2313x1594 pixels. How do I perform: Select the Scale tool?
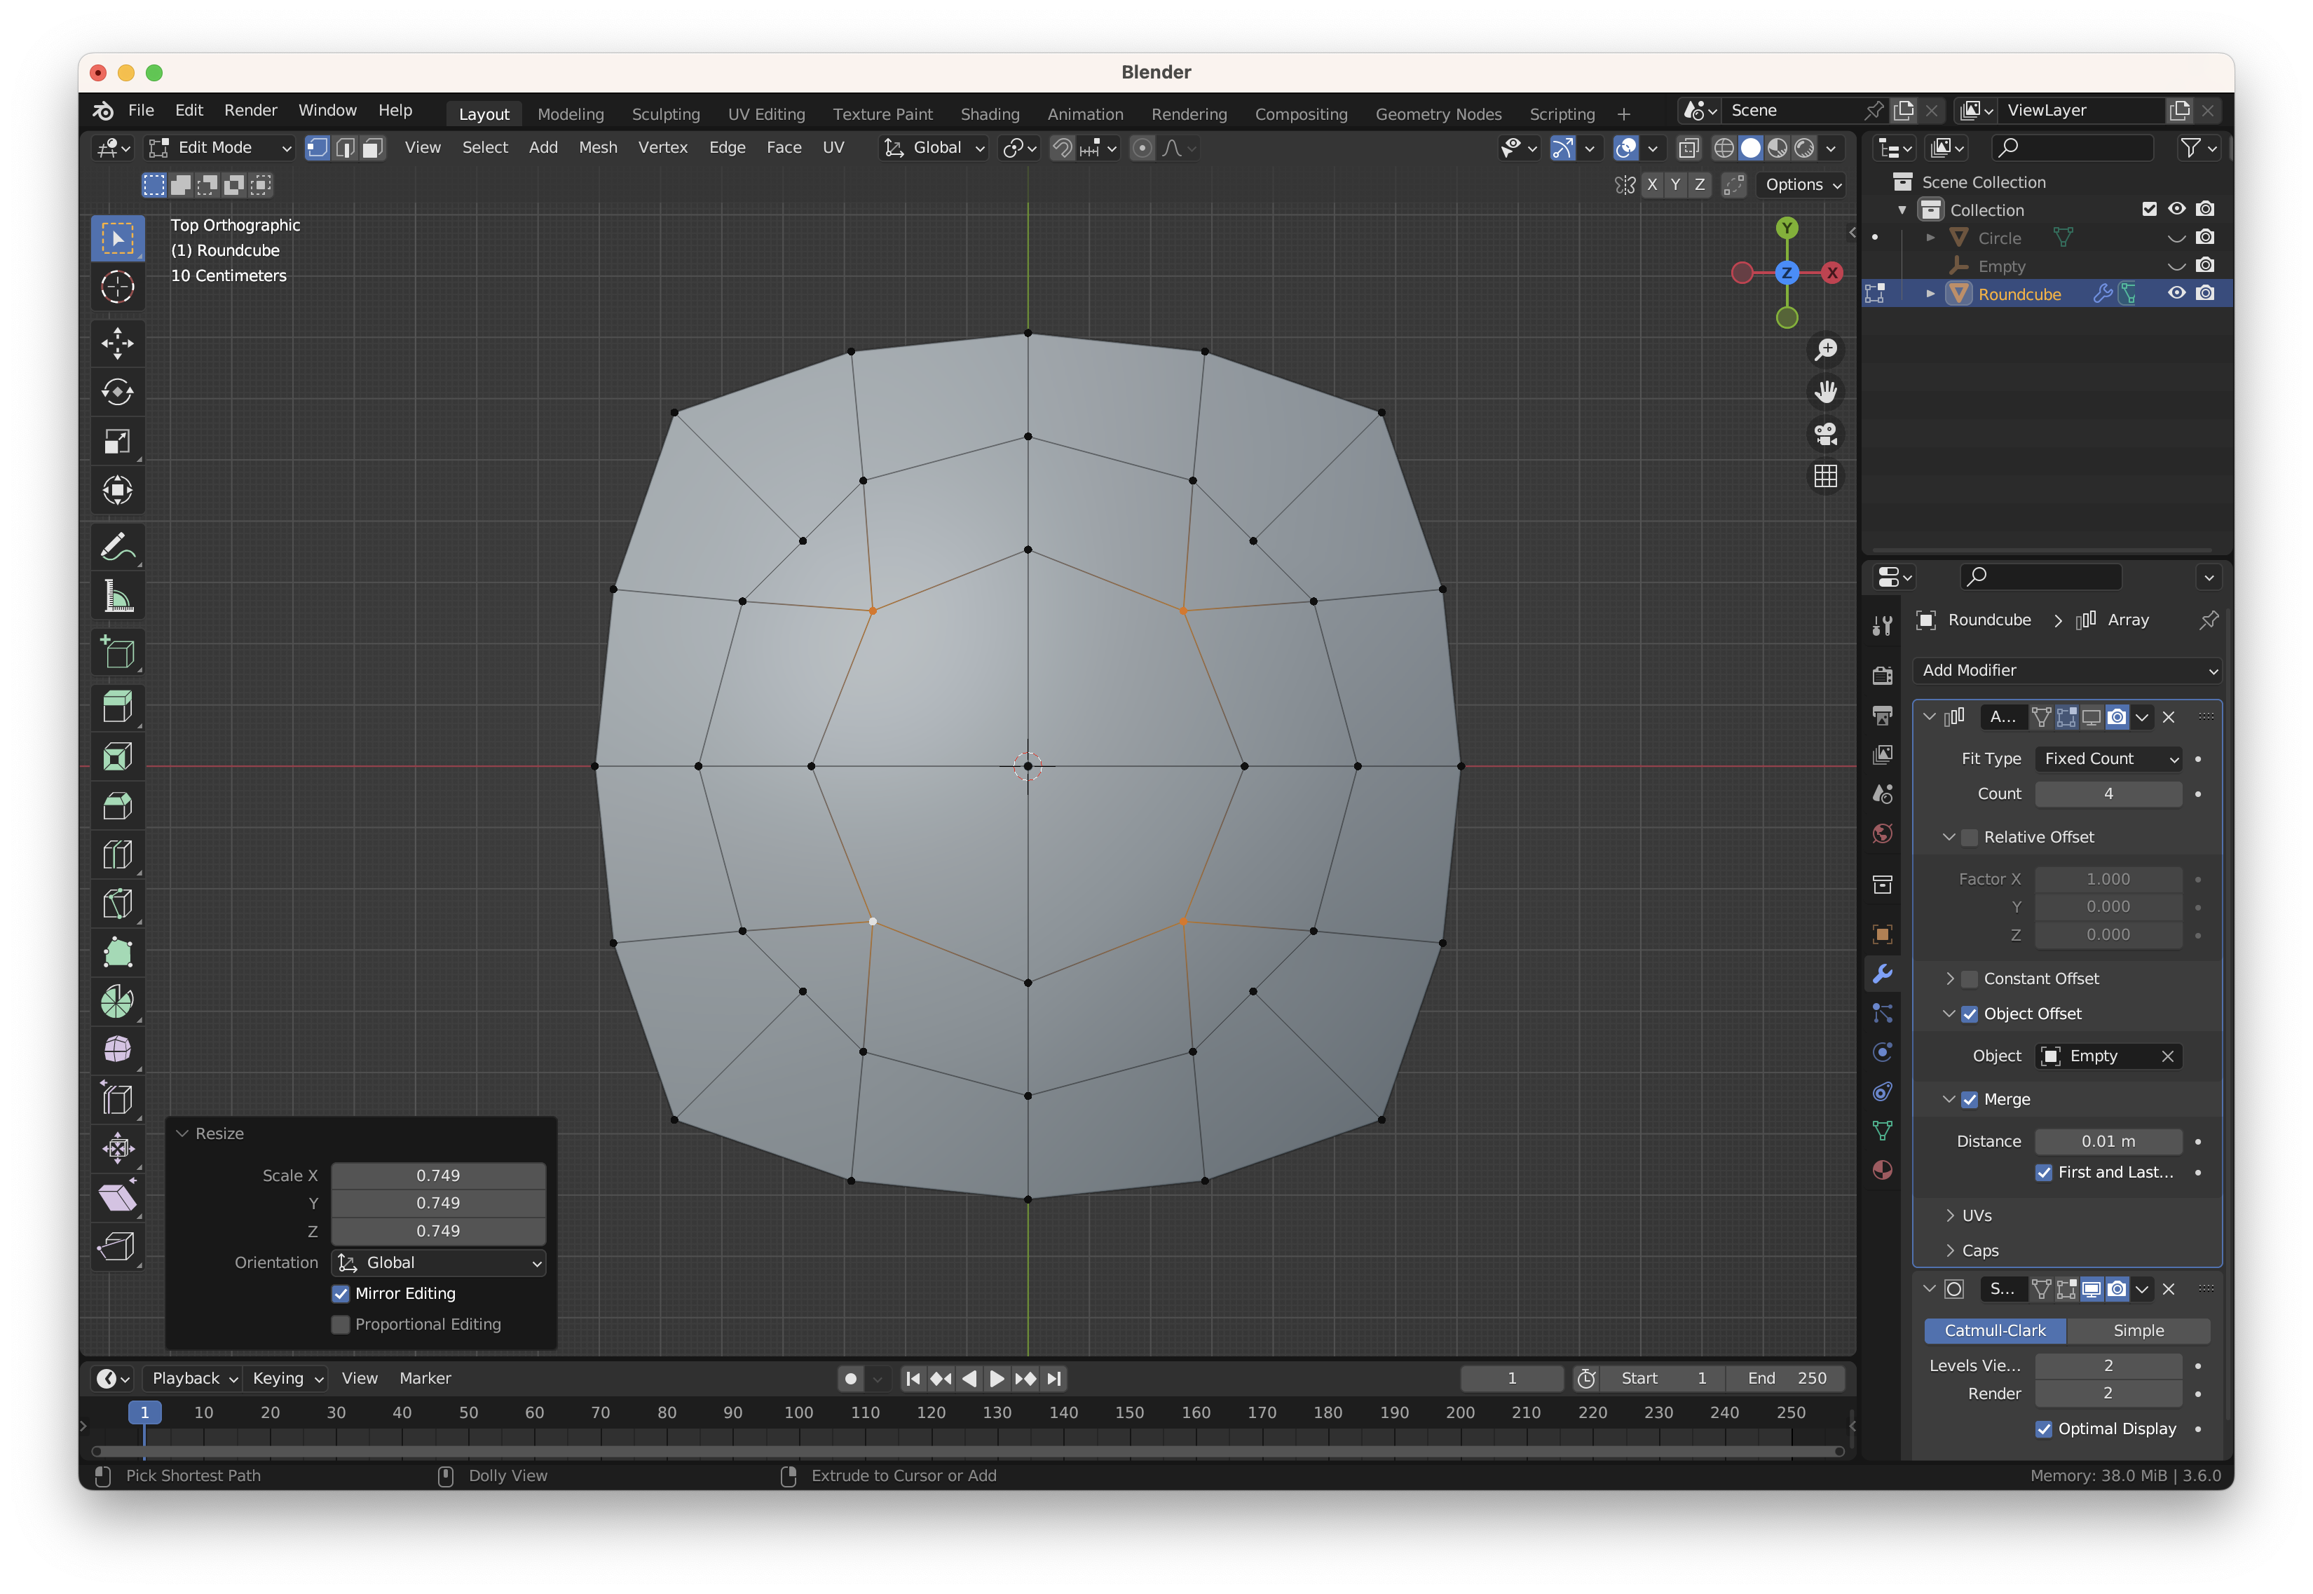[117, 440]
